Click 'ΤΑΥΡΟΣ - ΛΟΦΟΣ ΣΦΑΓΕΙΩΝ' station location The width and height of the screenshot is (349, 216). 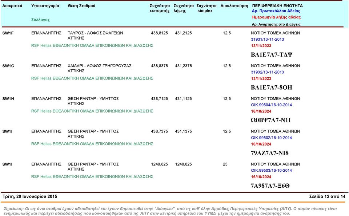click(95, 33)
